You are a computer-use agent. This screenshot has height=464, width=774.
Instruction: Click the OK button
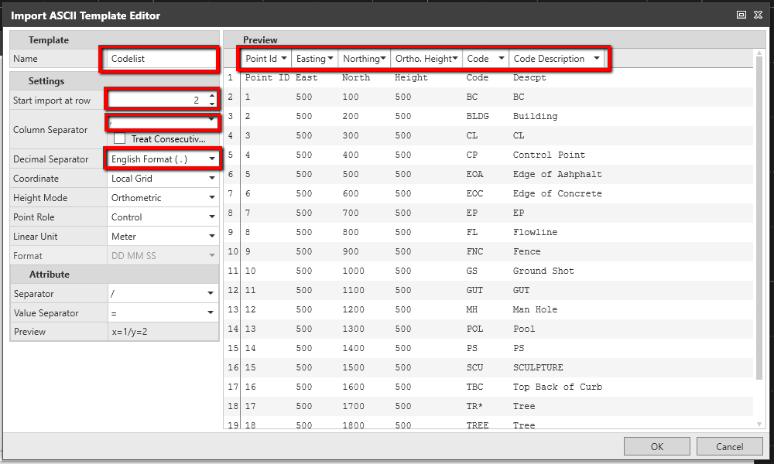pos(656,446)
